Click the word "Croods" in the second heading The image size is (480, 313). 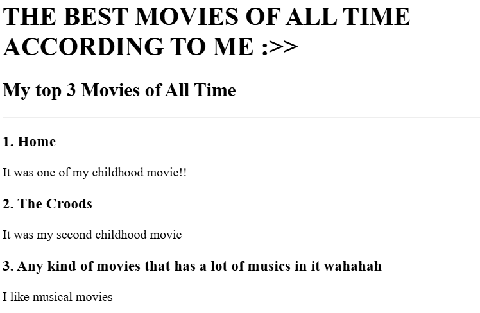69,204
